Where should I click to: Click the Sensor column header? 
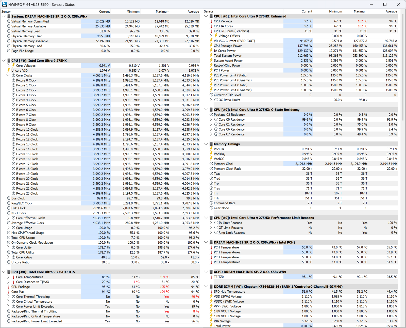point(6,11)
